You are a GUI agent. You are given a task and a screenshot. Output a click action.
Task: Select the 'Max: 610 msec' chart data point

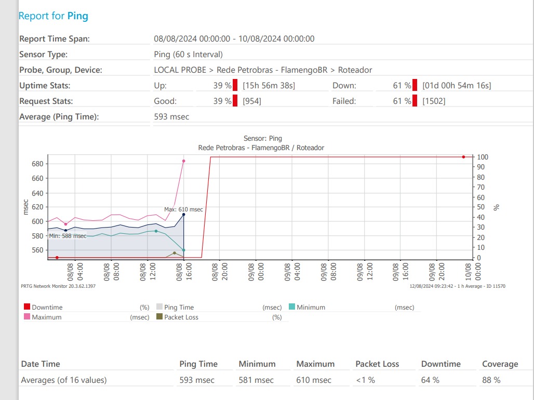(184, 215)
